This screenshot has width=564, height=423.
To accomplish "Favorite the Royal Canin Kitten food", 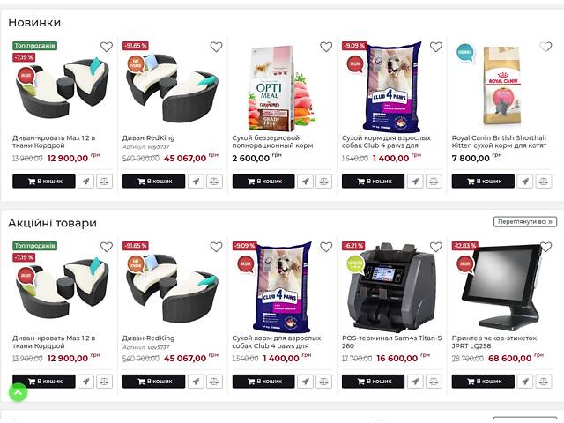I will [x=545, y=47].
